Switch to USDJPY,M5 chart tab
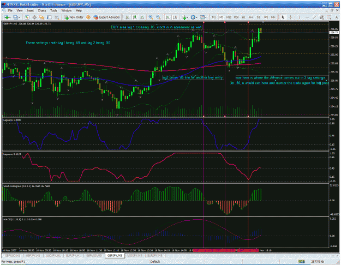 click(135, 256)
